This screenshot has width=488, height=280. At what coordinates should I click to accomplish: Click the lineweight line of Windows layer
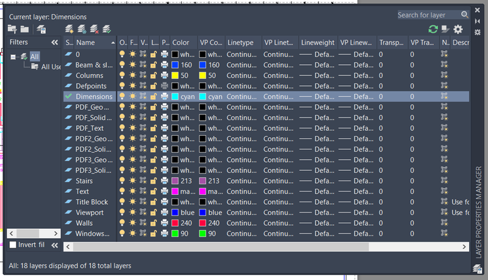(306, 234)
